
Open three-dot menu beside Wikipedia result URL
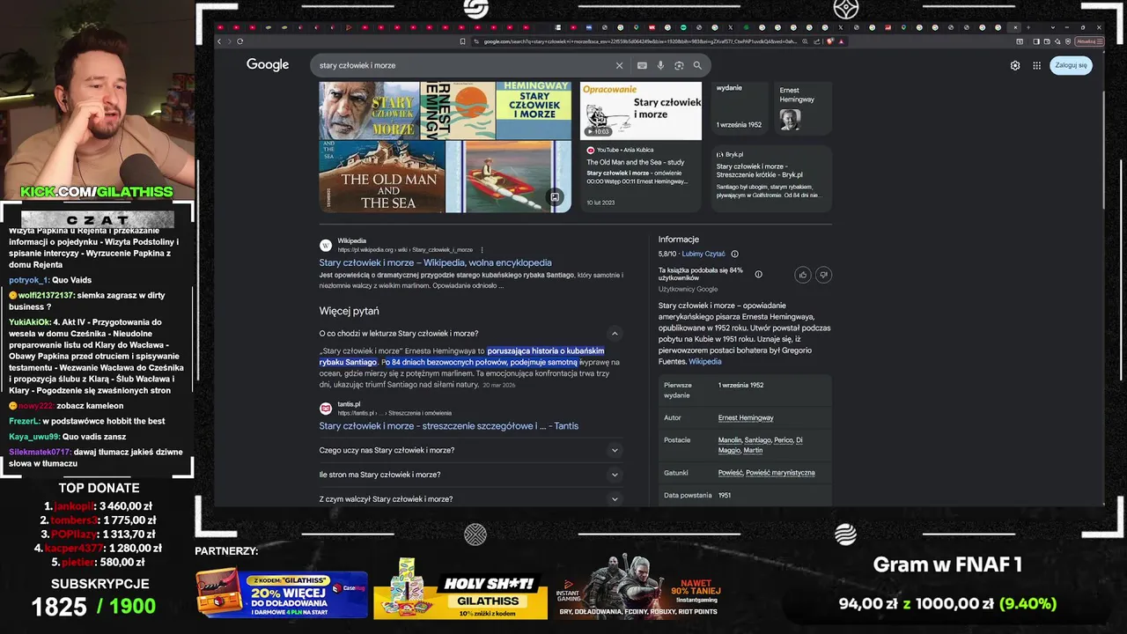[x=482, y=250]
